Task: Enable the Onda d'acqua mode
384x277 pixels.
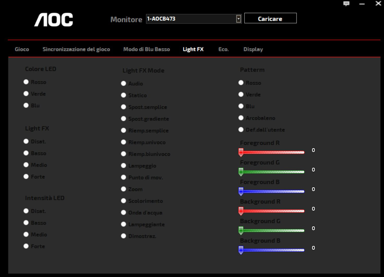Action: click(124, 212)
